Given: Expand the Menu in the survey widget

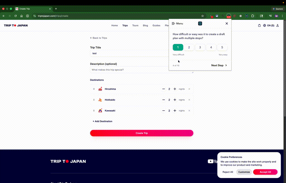Looking at the screenshot, I should [177, 23].
